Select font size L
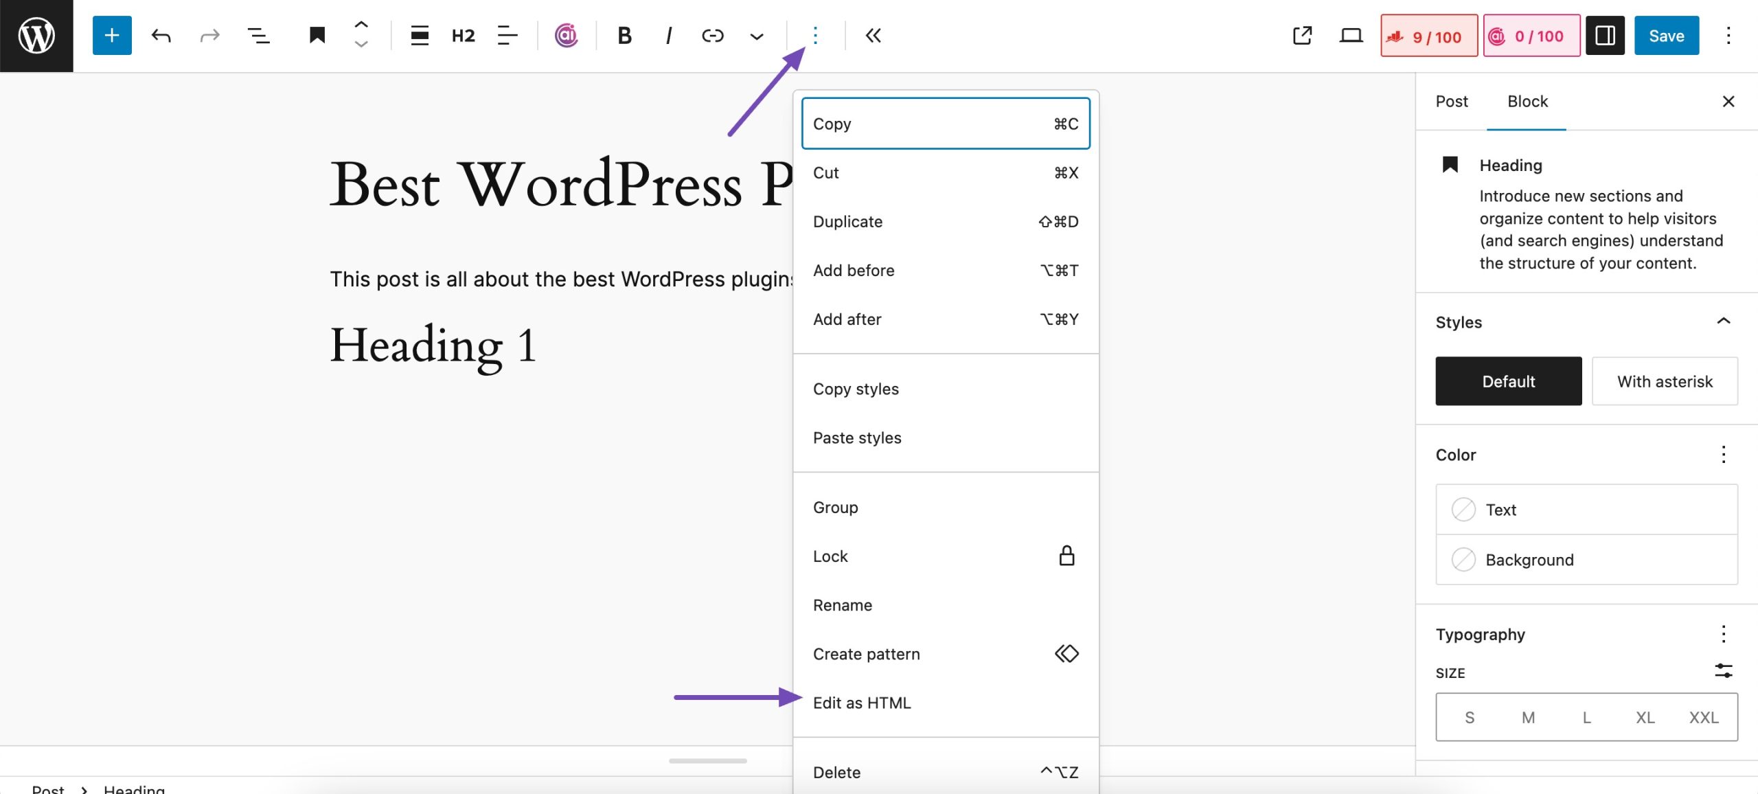Screen dimensions: 1758x794 1586,717
